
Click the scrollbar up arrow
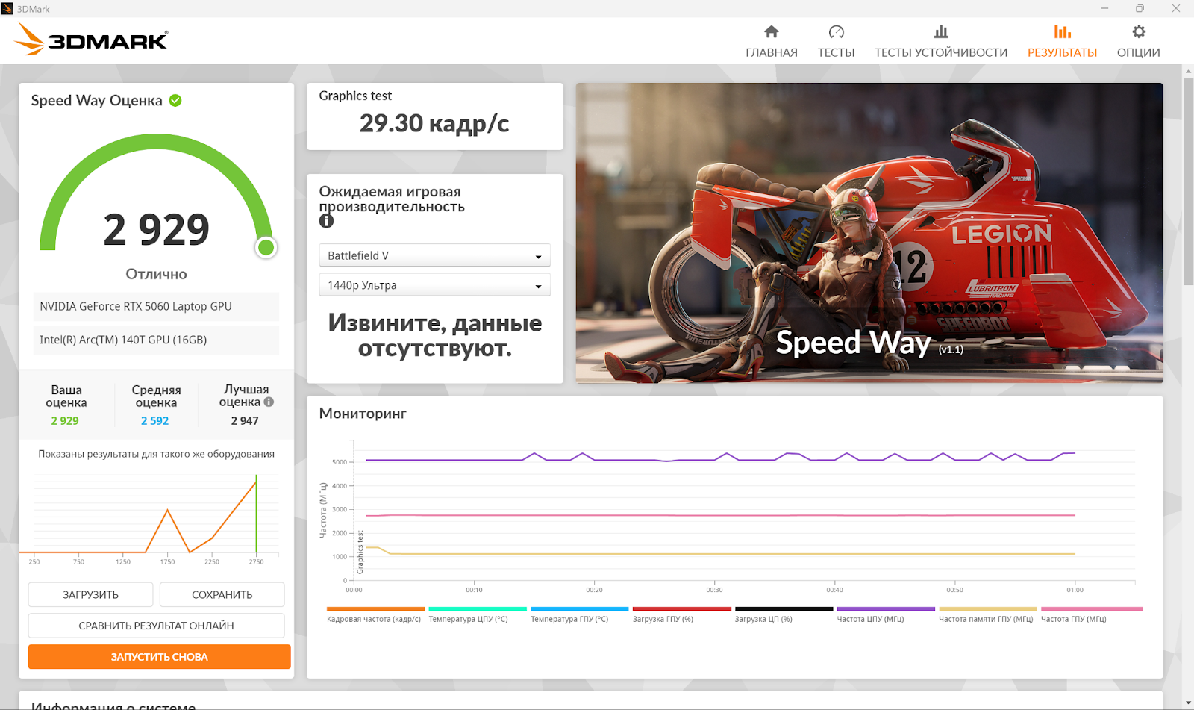(1188, 71)
